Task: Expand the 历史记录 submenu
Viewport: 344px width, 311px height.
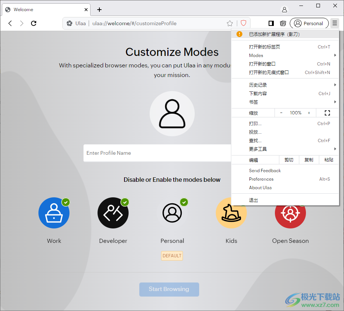Action: [285, 85]
